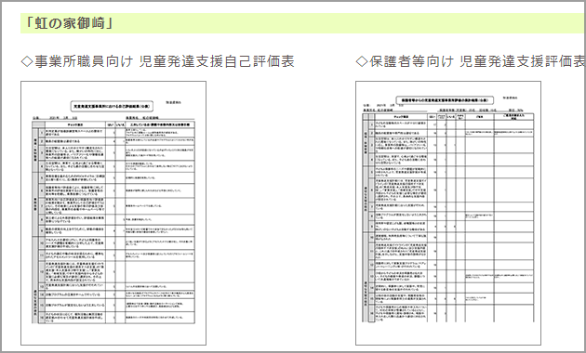The image size is (586, 353).
Task: Click the title box inside right document preview
Action: tap(445, 100)
